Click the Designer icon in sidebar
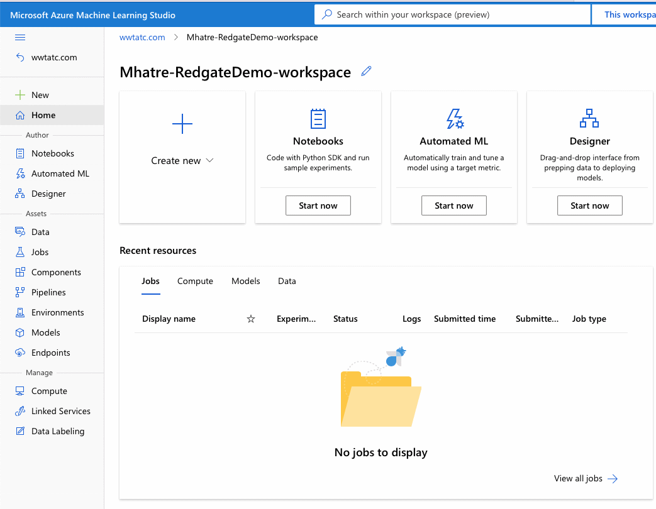Viewport: 656px width, 509px height. [x=20, y=194]
